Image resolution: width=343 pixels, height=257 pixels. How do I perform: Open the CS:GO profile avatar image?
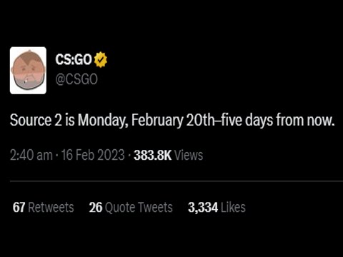[28, 71]
